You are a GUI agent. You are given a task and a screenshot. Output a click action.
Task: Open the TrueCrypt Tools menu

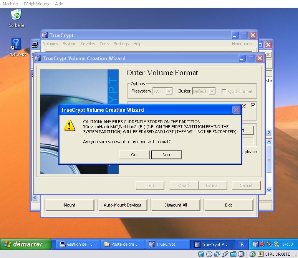[x=104, y=44]
